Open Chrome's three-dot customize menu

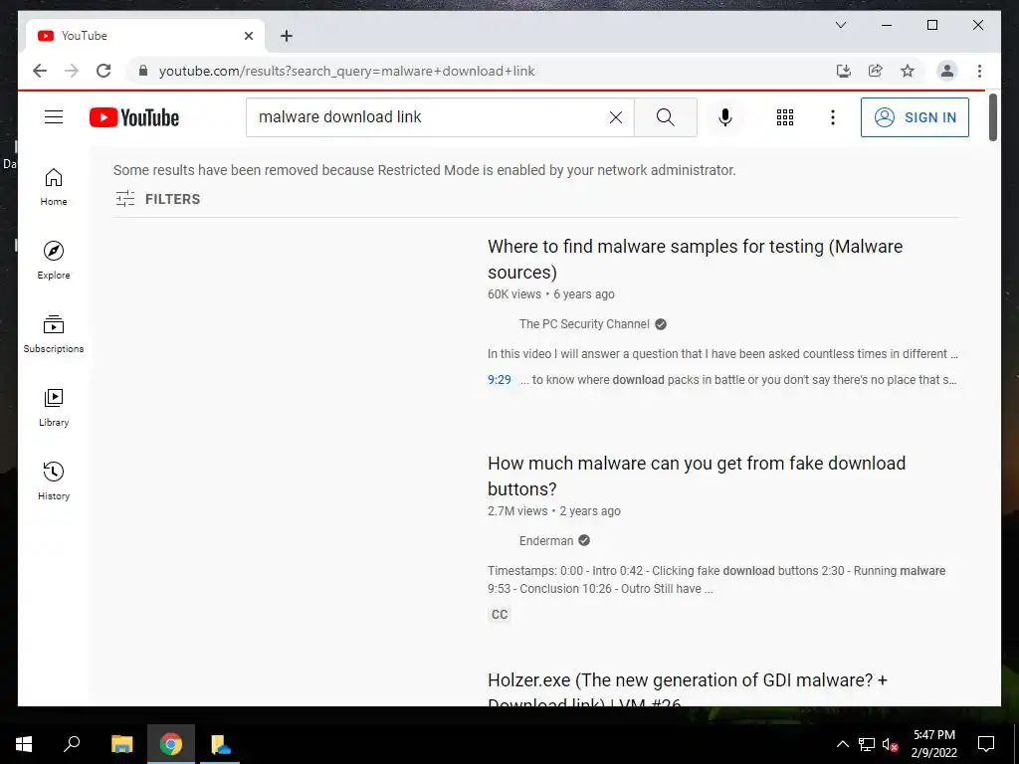tap(979, 71)
